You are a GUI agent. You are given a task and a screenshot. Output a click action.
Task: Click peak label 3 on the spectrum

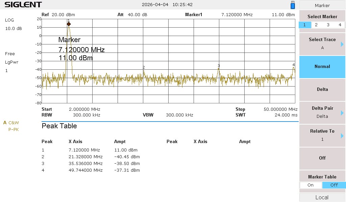219,66
